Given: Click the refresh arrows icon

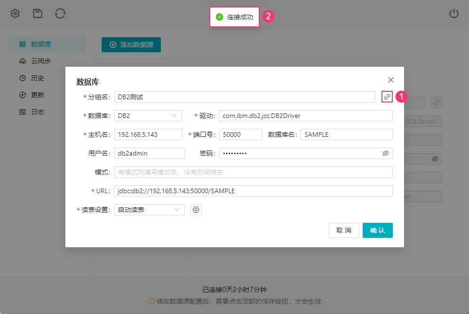Looking at the screenshot, I should (x=60, y=14).
